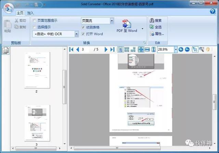
Task: Select the six-page grid view mode
Action: pyautogui.click(x=127, y=49)
